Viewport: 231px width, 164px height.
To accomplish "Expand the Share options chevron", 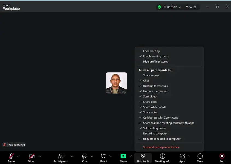I will pyautogui.click(x=131, y=156).
